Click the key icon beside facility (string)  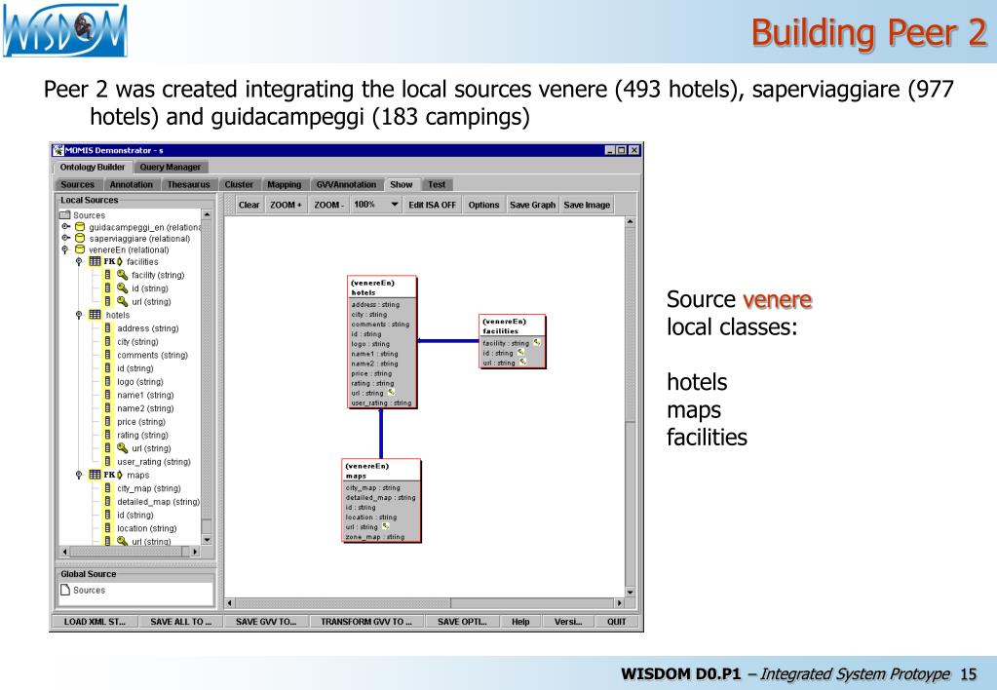122,275
